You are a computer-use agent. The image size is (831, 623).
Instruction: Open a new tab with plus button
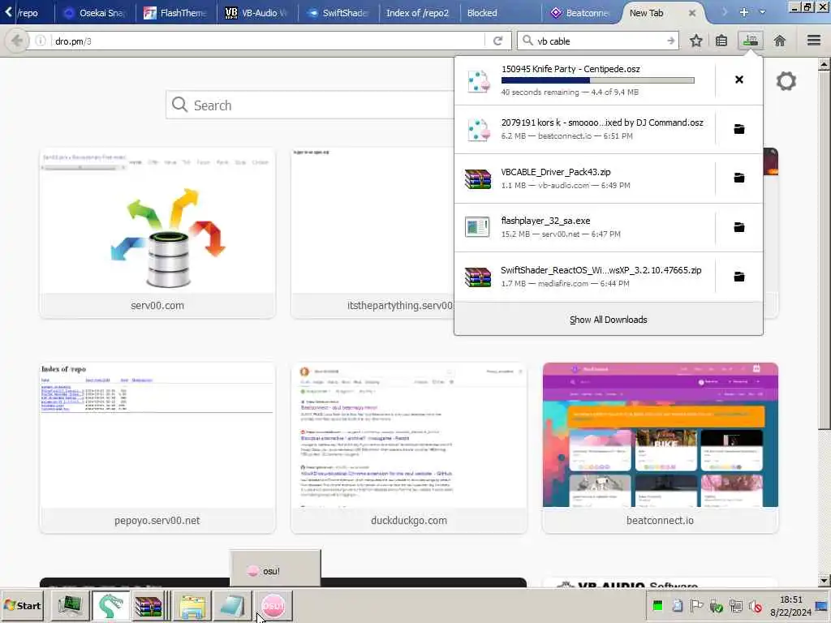(744, 12)
